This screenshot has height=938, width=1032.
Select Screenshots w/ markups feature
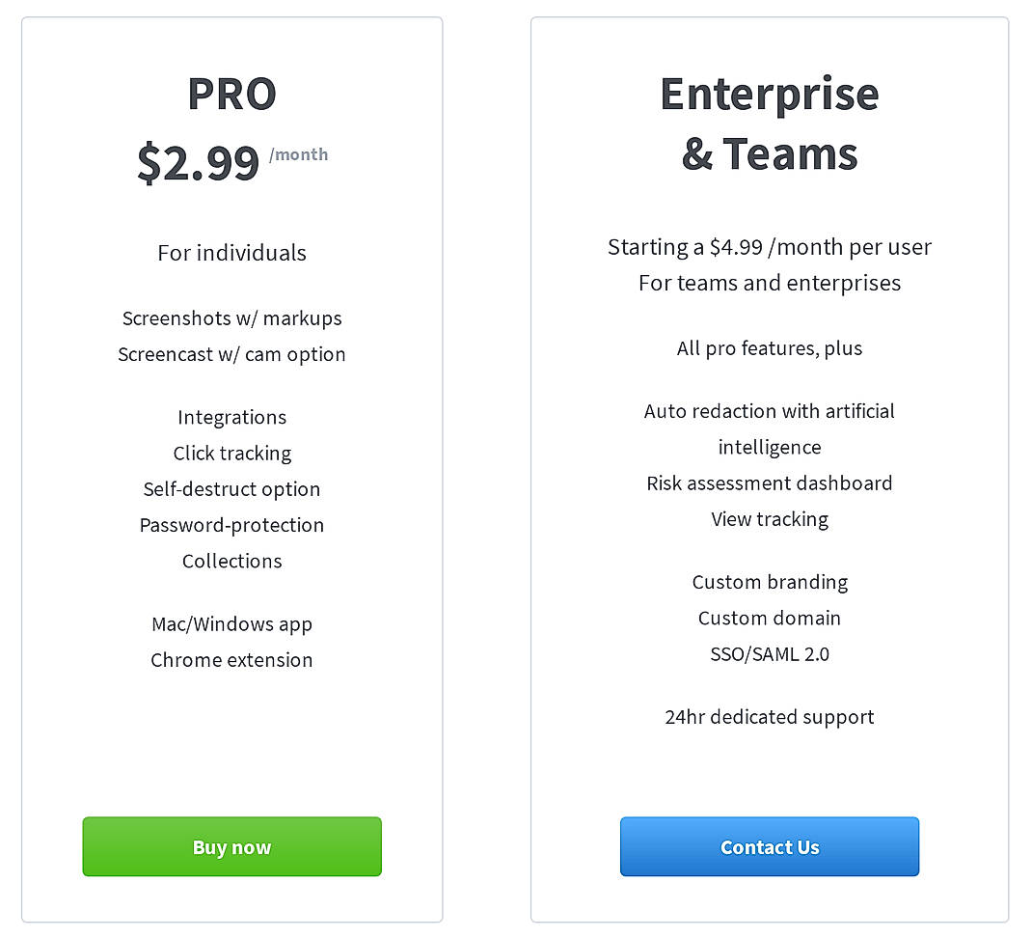pos(231,318)
